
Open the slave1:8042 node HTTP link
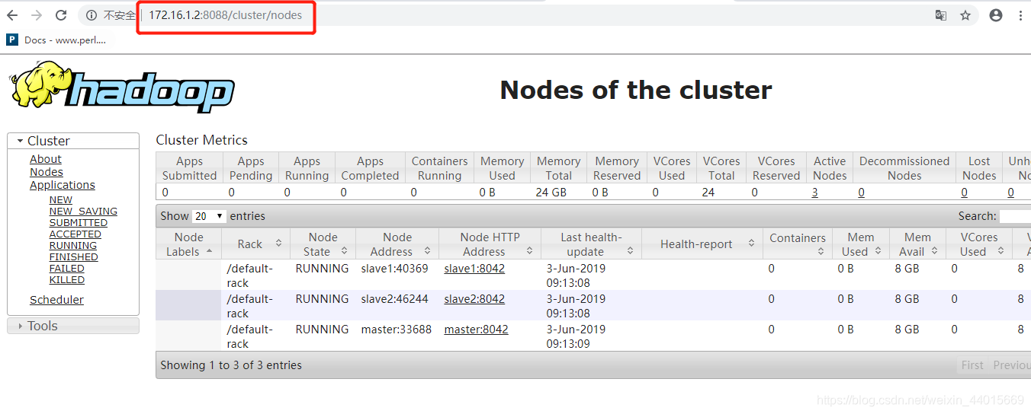(x=474, y=269)
